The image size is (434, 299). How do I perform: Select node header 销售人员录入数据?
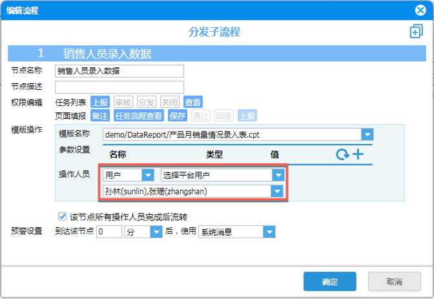pos(217,53)
